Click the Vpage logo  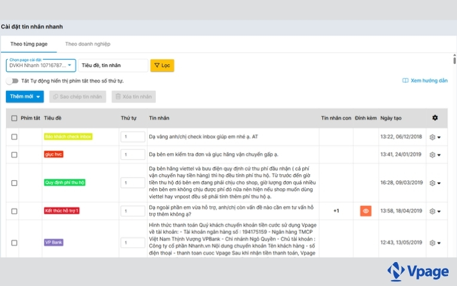coord(418,272)
